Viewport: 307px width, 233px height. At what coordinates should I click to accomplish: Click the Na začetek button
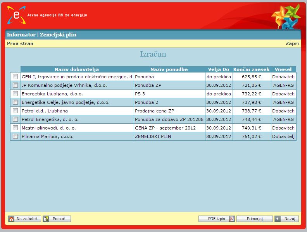(x=25, y=219)
